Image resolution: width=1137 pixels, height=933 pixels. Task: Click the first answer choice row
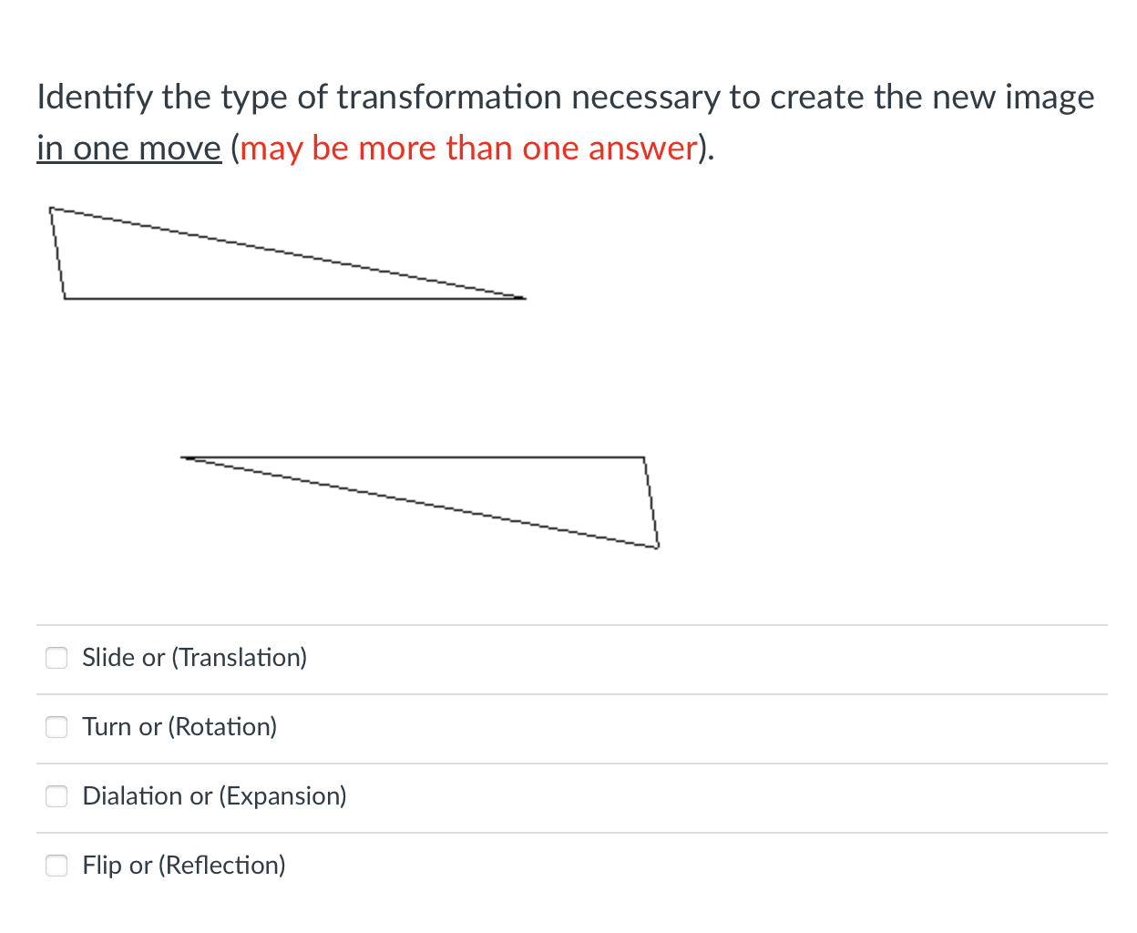(364, 657)
